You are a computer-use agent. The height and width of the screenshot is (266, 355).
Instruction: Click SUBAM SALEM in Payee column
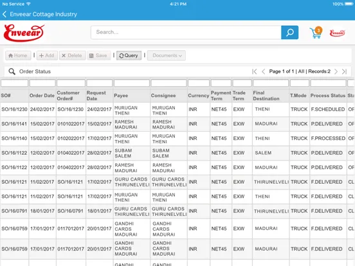[x=123, y=153]
